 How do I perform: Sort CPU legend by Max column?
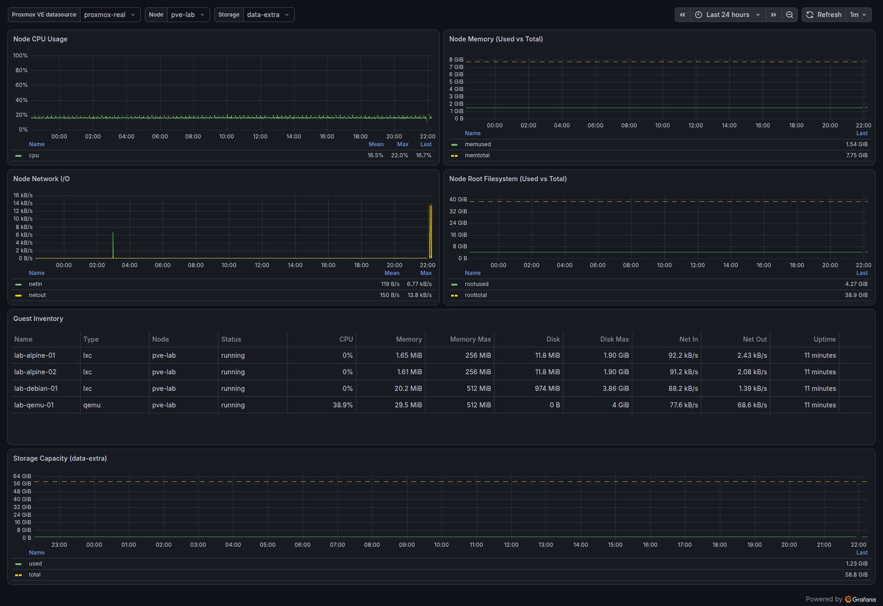(403, 144)
